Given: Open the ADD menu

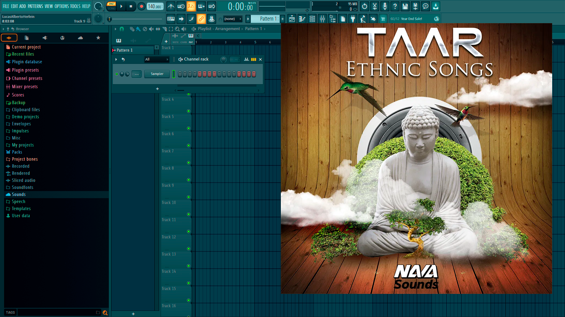Looking at the screenshot, I should coord(22,6).
